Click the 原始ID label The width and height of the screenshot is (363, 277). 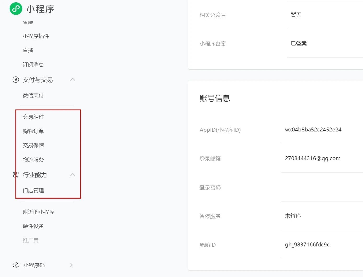click(x=207, y=245)
